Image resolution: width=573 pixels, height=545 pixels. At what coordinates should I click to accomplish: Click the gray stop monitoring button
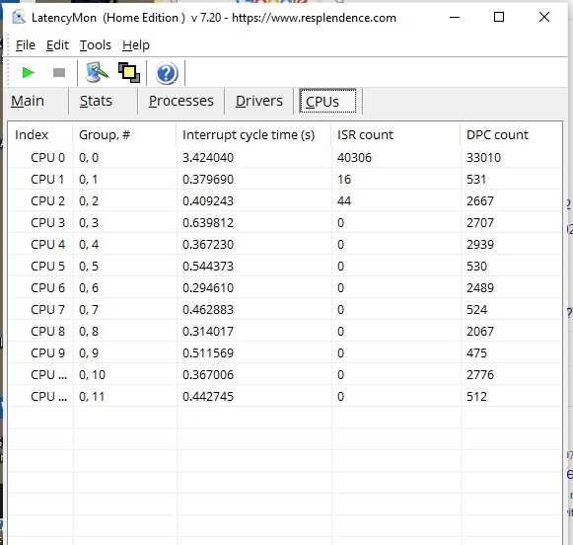pos(59,73)
